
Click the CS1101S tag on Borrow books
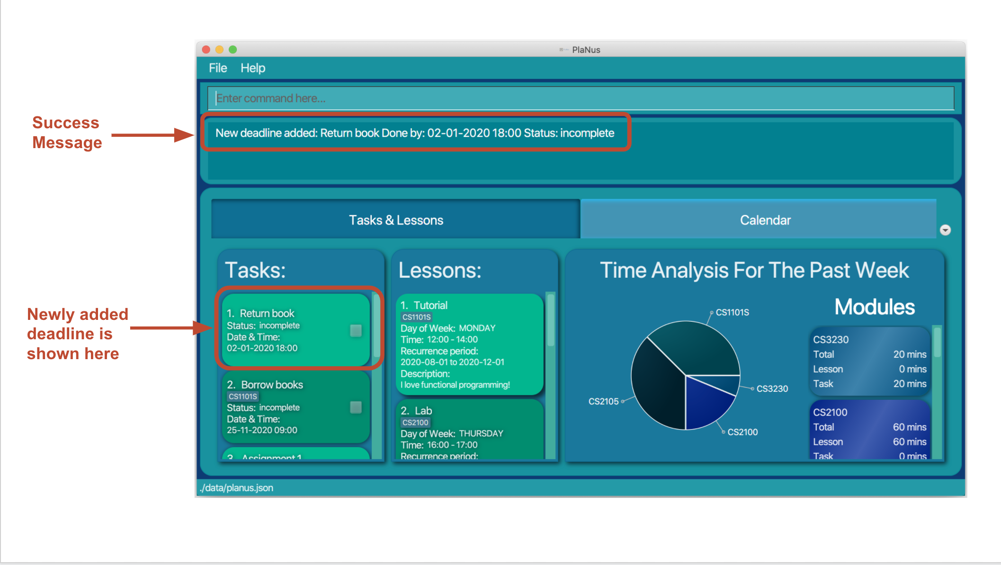(243, 397)
